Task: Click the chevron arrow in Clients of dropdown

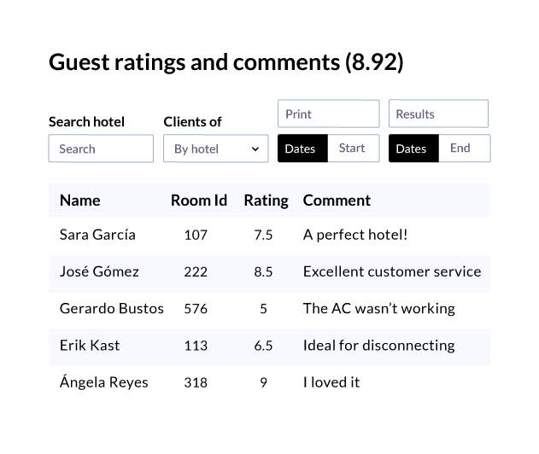Action: click(255, 149)
